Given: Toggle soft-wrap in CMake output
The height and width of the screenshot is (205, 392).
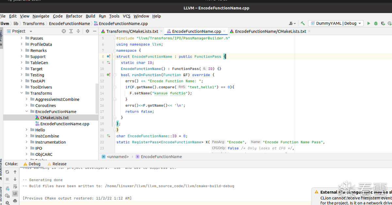Looking at the screenshot, I should point(15,186).
